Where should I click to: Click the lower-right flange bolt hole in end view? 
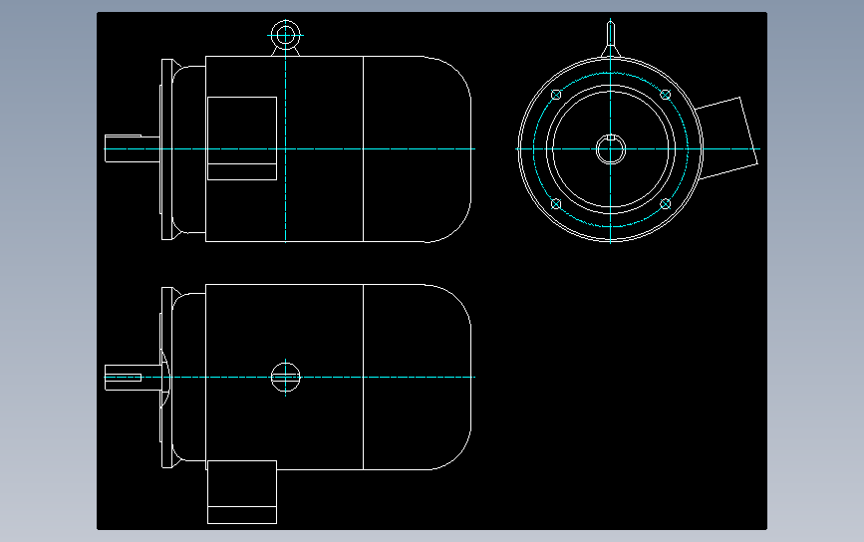[x=666, y=204]
